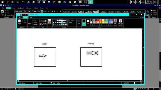Screen dimensions: 161x90
Task: Choose the Left arrow shape in Shapes gallery
Action: [64, 22]
